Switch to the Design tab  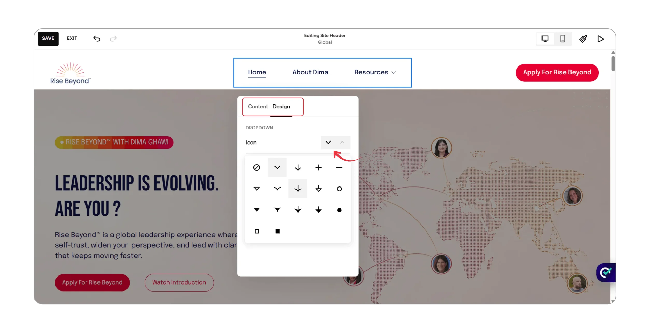pos(281,107)
